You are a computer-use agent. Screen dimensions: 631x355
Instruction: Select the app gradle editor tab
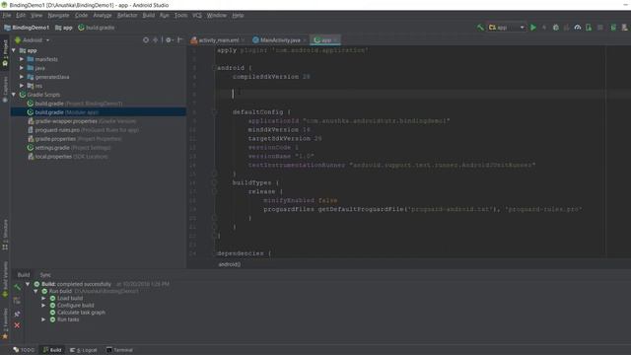coord(325,40)
